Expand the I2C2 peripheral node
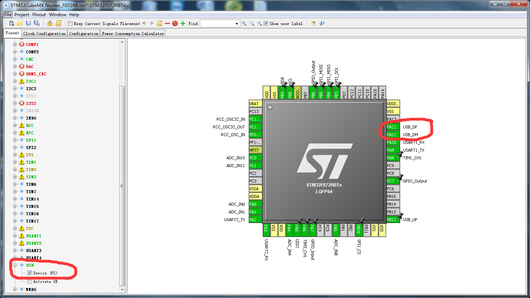 coord(15,89)
